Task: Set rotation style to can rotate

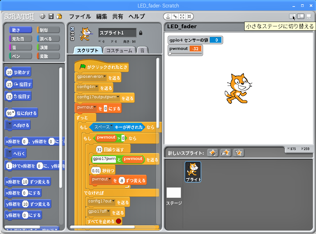Action: coord(72,29)
